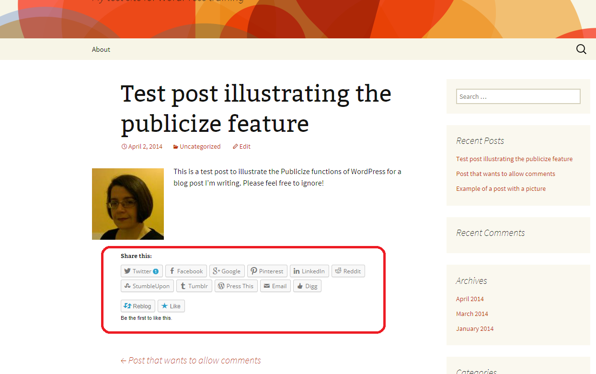Like this post with star button
The image size is (596, 374).
coord(171,306)
